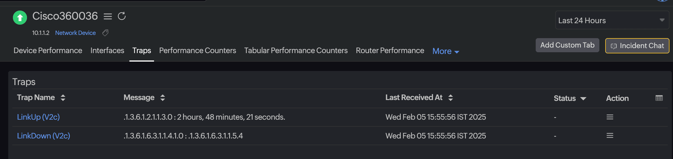Open the Performance Counters tab
Image resolution: width=673 pixels, height=159 pixels.
(x=197, y=50)
